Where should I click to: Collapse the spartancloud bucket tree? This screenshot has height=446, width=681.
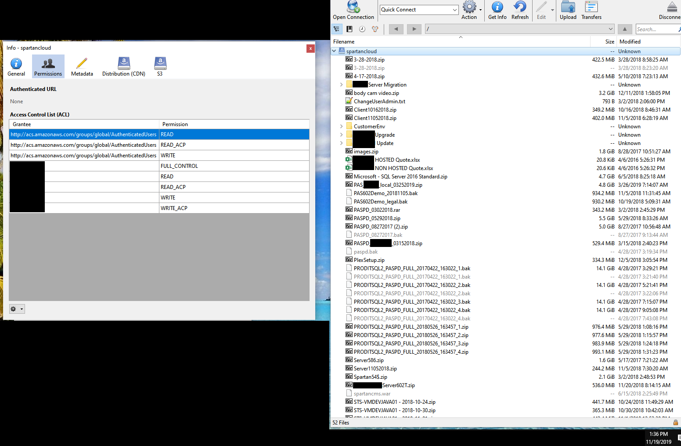(x=334, y=51)
